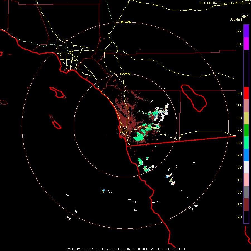
Task: Click the HHC product code label
Action: point(245,17)
